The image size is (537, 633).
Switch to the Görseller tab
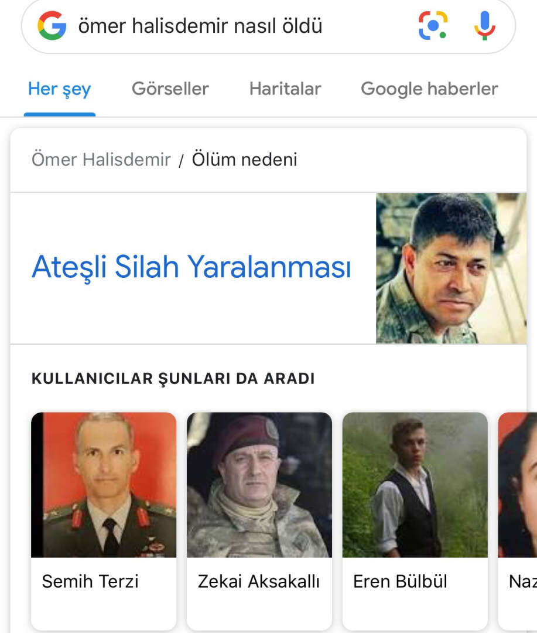tap(170, 89)
